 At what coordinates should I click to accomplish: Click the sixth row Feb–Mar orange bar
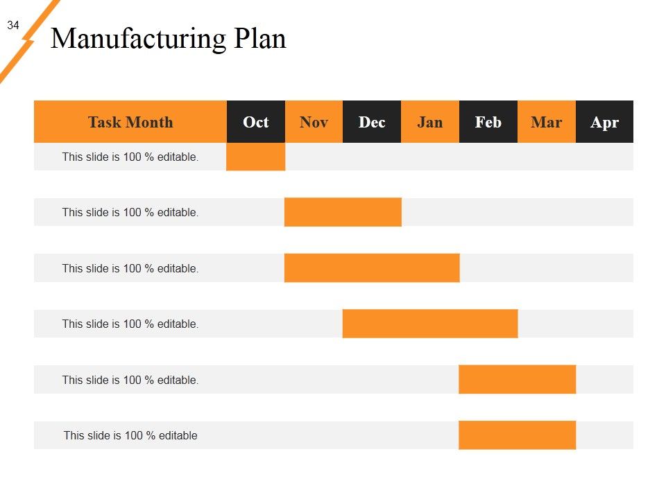pos(518,435)
